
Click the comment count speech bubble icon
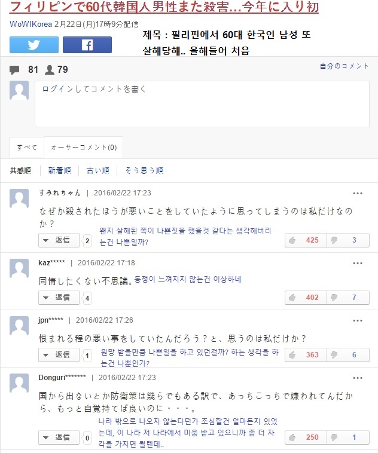14,70
